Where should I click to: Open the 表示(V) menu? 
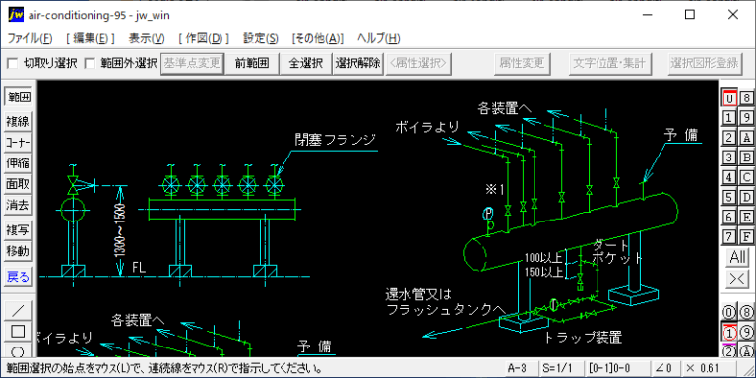pyautogui.click(x=147, y=38)
